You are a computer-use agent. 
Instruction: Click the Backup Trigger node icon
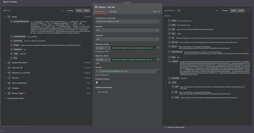click(9, 93)
